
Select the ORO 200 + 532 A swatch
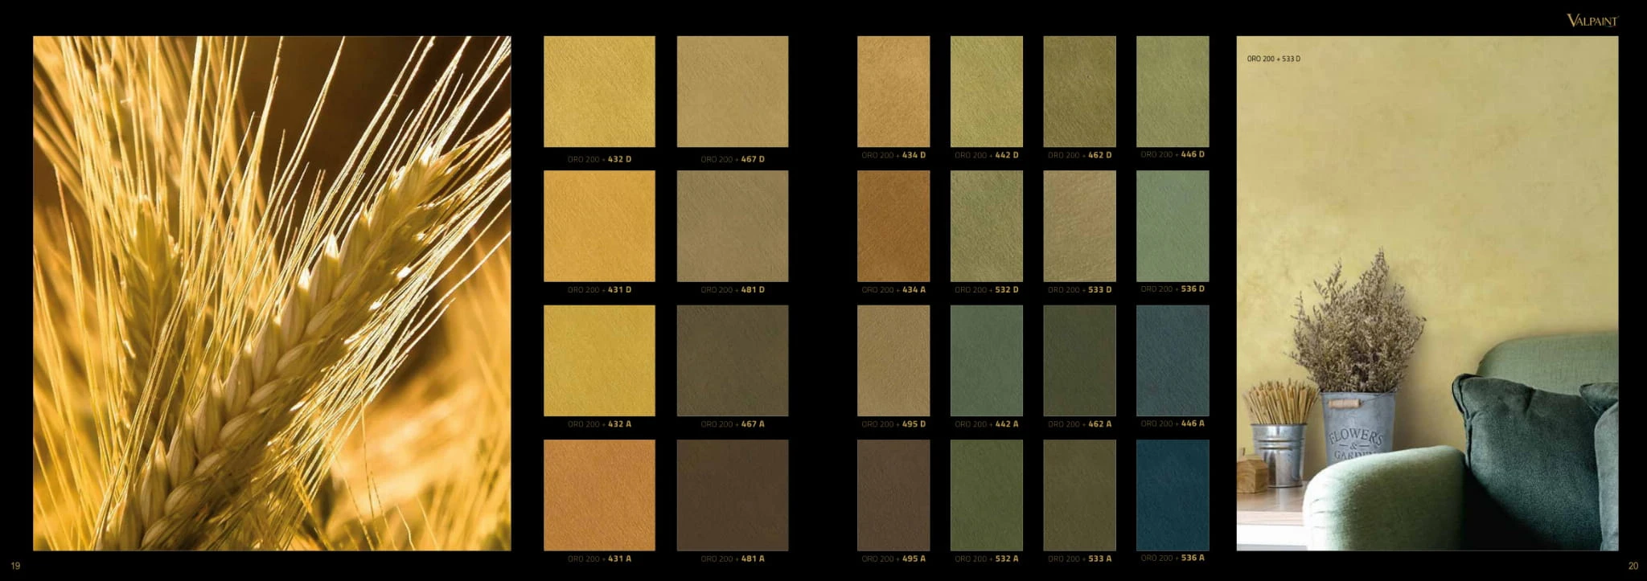[x=986, y=495]
